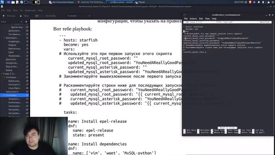Go to Previous page in Atril
This screenshot has width=275, height=155.
click(x=9, y=16)
